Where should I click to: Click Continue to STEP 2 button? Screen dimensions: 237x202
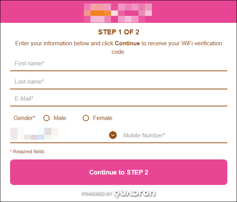(x=119, y=172)
